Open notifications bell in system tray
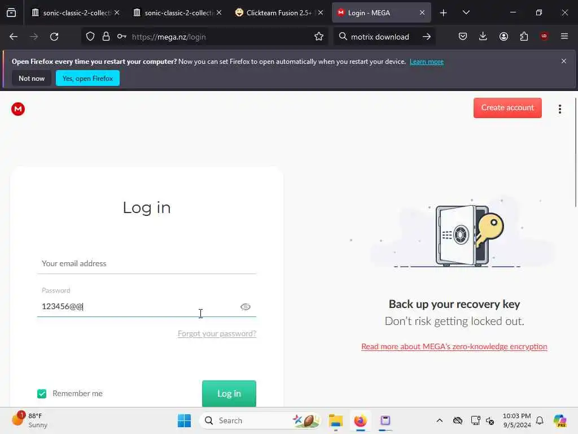The height and width of the screenshot is (434, 578). [x=540, y=420]
